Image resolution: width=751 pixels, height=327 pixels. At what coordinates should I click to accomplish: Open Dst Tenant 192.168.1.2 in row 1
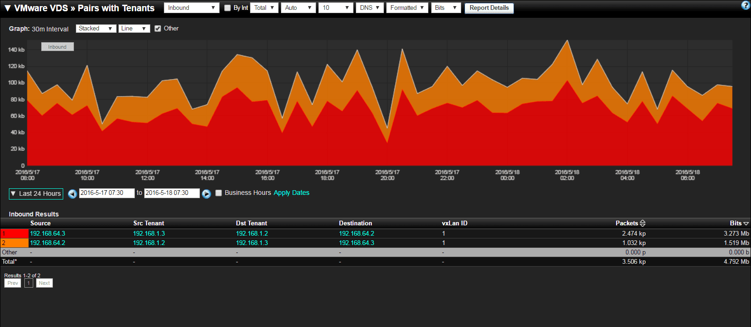(x=252, y=233)
